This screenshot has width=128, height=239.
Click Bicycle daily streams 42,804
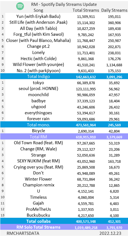pyautogui.click(x=114, y=131)
